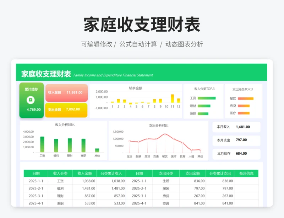This screenshot has width=284, height=218.
Task: Click the 公式自动计算 text in the page subtitle
Action: [x=138, y=44]
